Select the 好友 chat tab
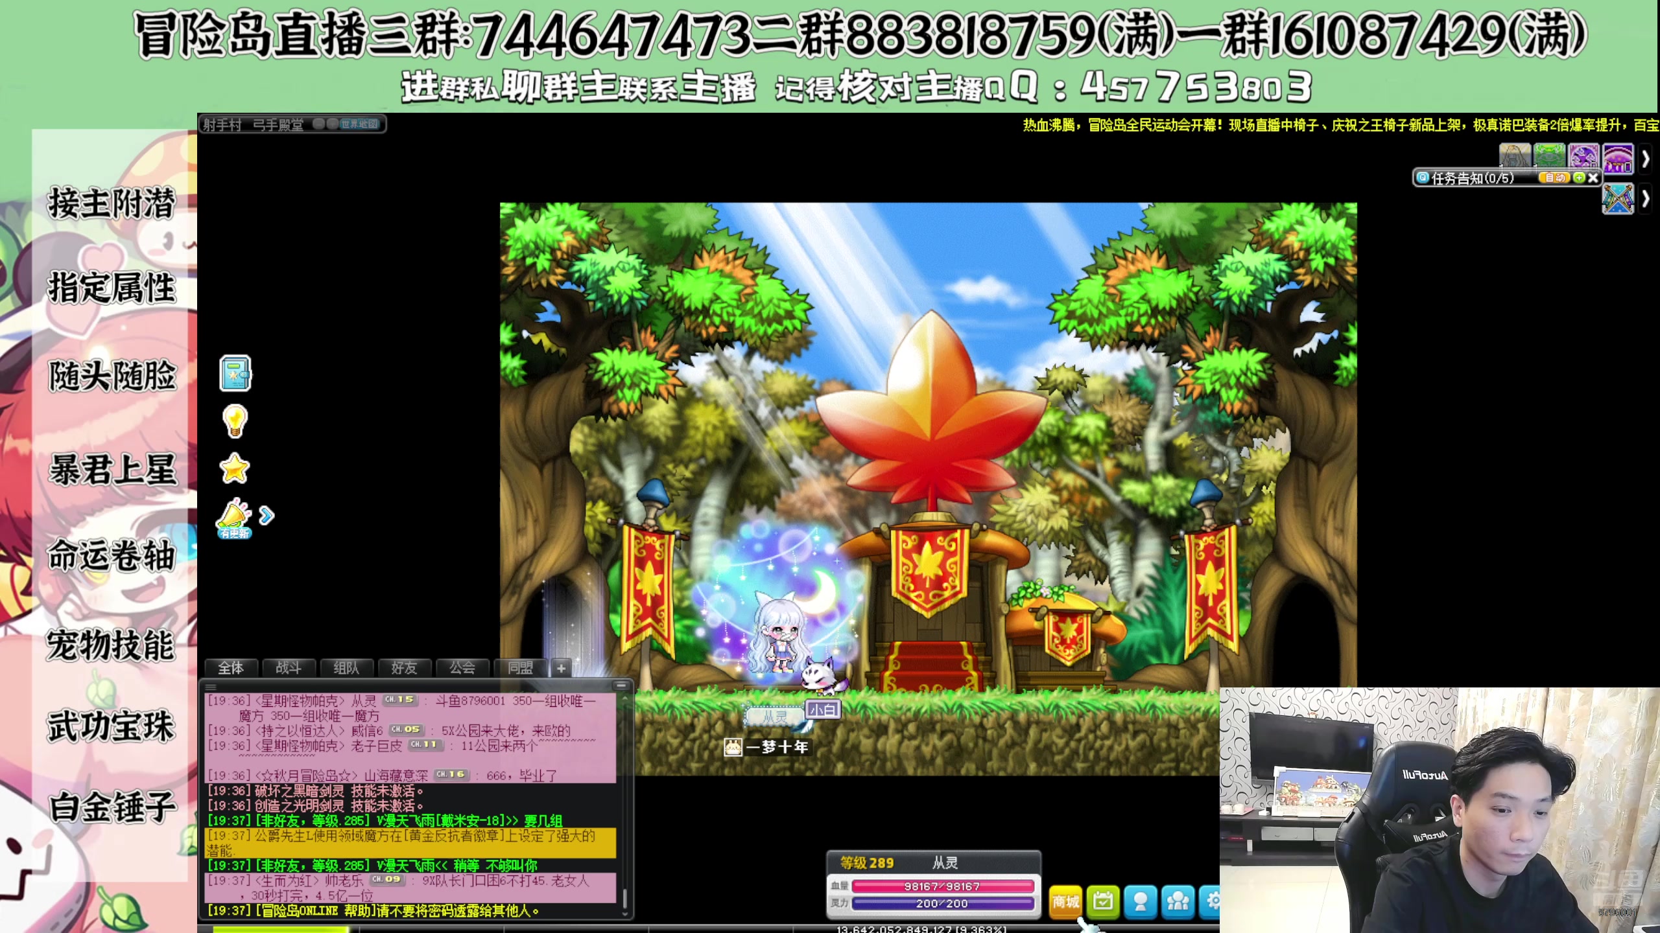 coord(404,668)
